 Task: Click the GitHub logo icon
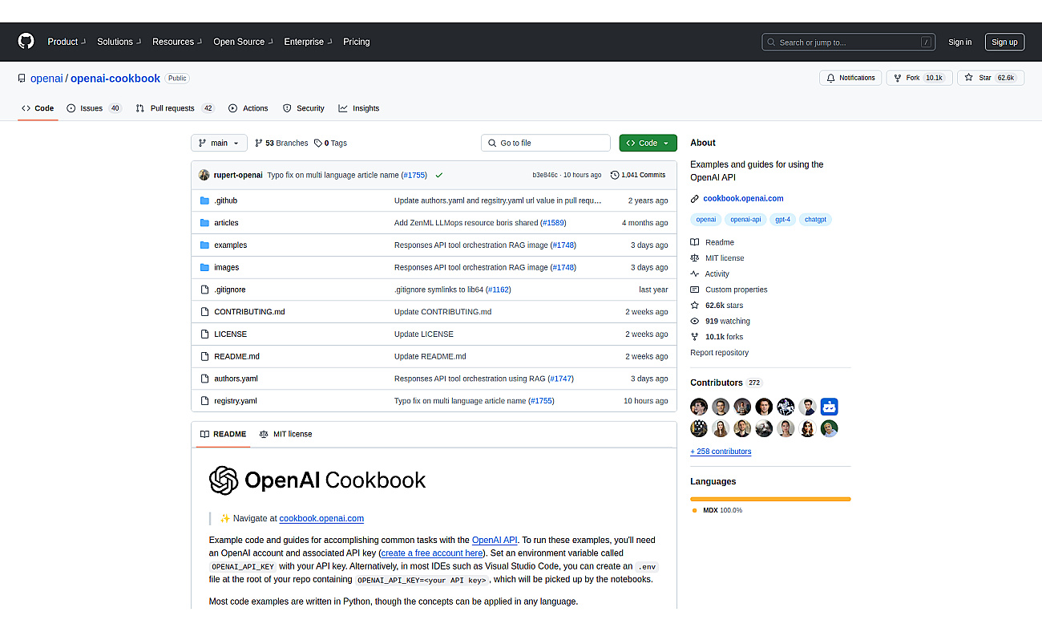point(26,42)
